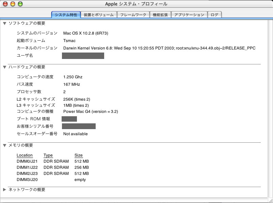Click the ソフトウェアの概要 heading text
Viewport: 273px width, 203px height.
point(27,23)
